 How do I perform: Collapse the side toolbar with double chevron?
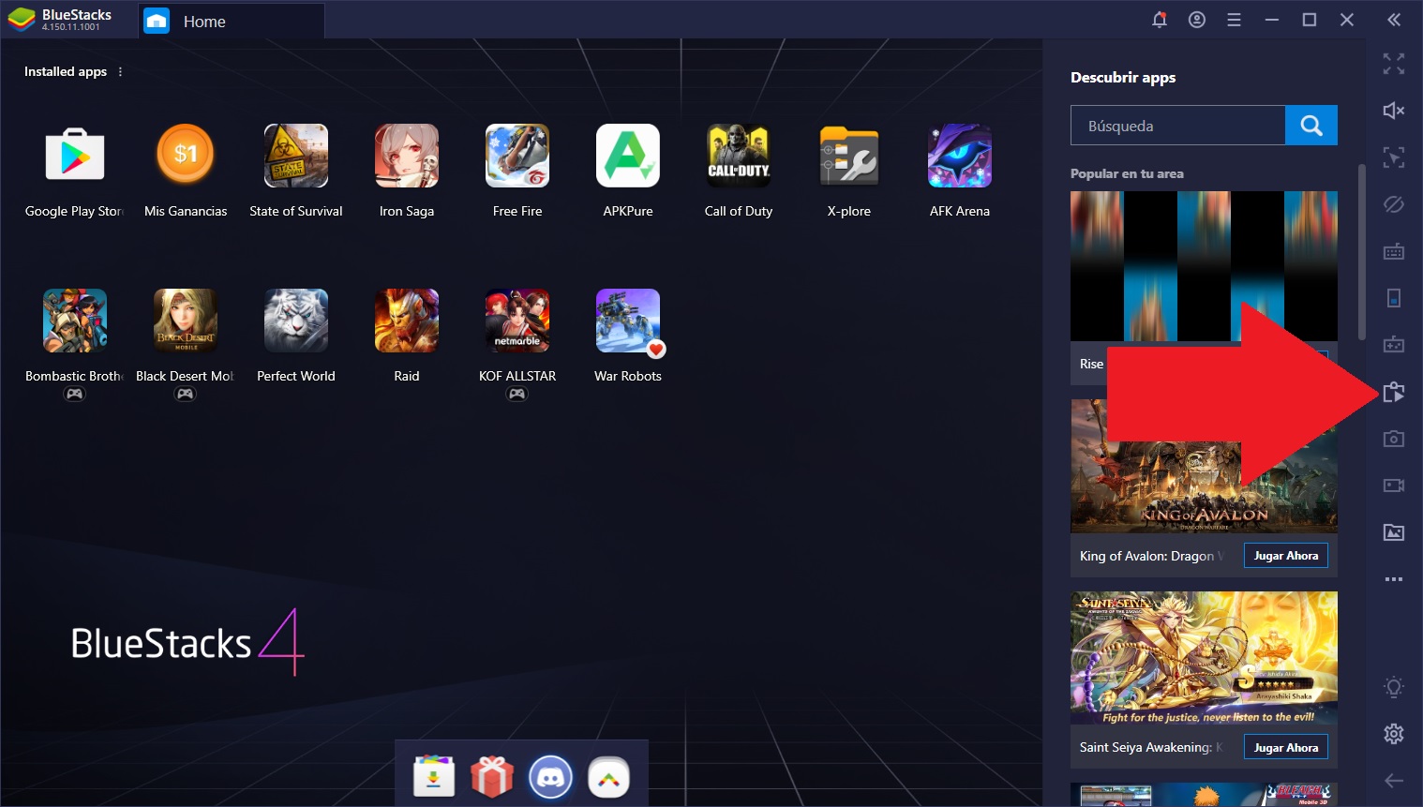(x=1394, y=20)
